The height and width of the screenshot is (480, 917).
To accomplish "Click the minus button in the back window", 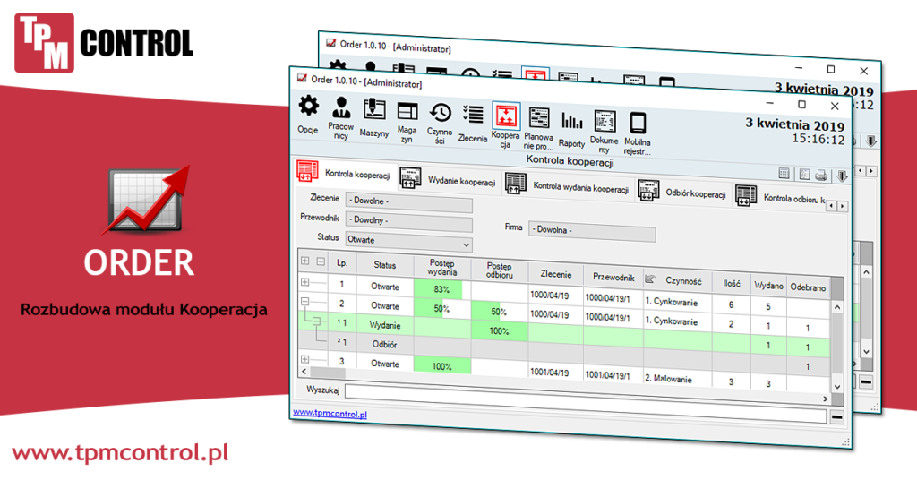I will point(866,382).
